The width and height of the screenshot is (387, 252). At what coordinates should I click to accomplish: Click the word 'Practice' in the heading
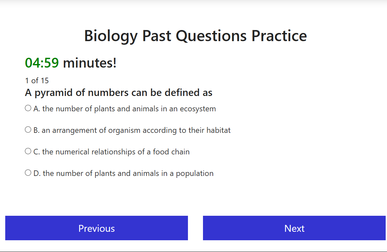click(x=279, y=36)
